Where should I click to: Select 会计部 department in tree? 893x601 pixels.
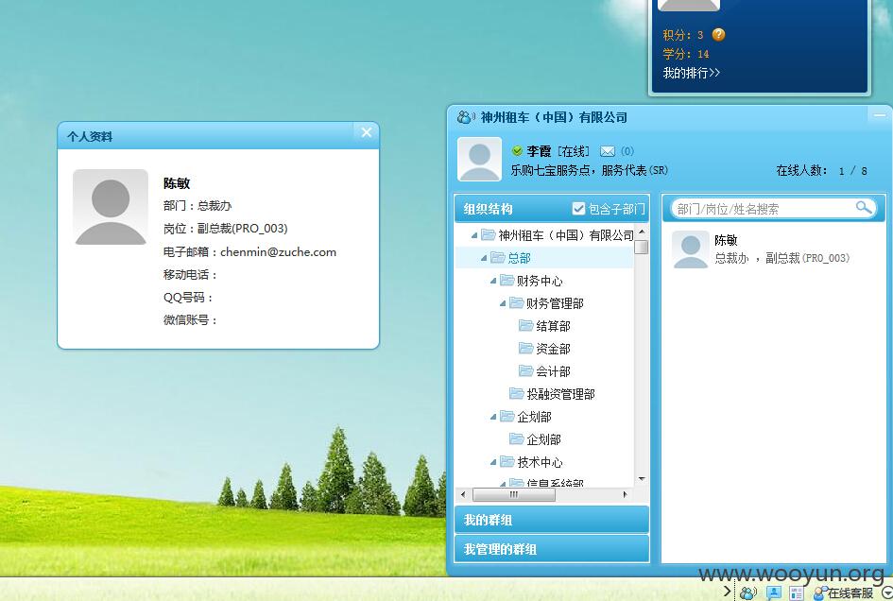tap(553, 371)
